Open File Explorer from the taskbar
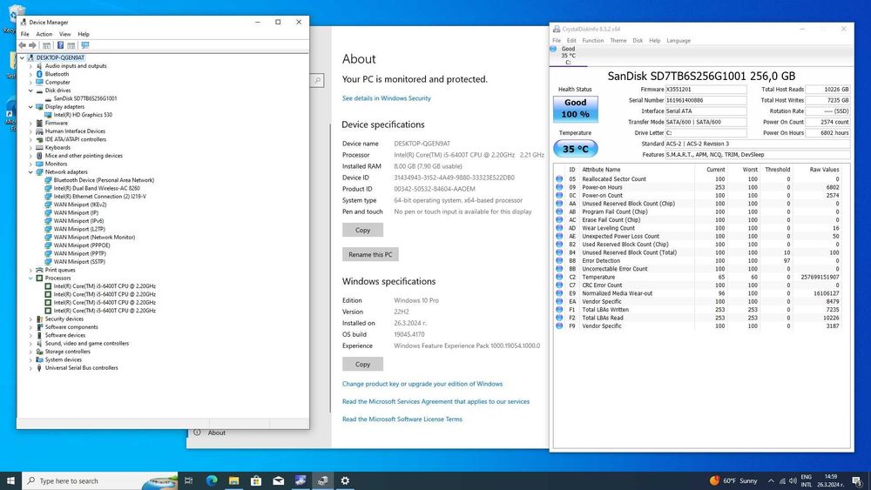Viewport: 871px width, 490px height. click(233, 480)
